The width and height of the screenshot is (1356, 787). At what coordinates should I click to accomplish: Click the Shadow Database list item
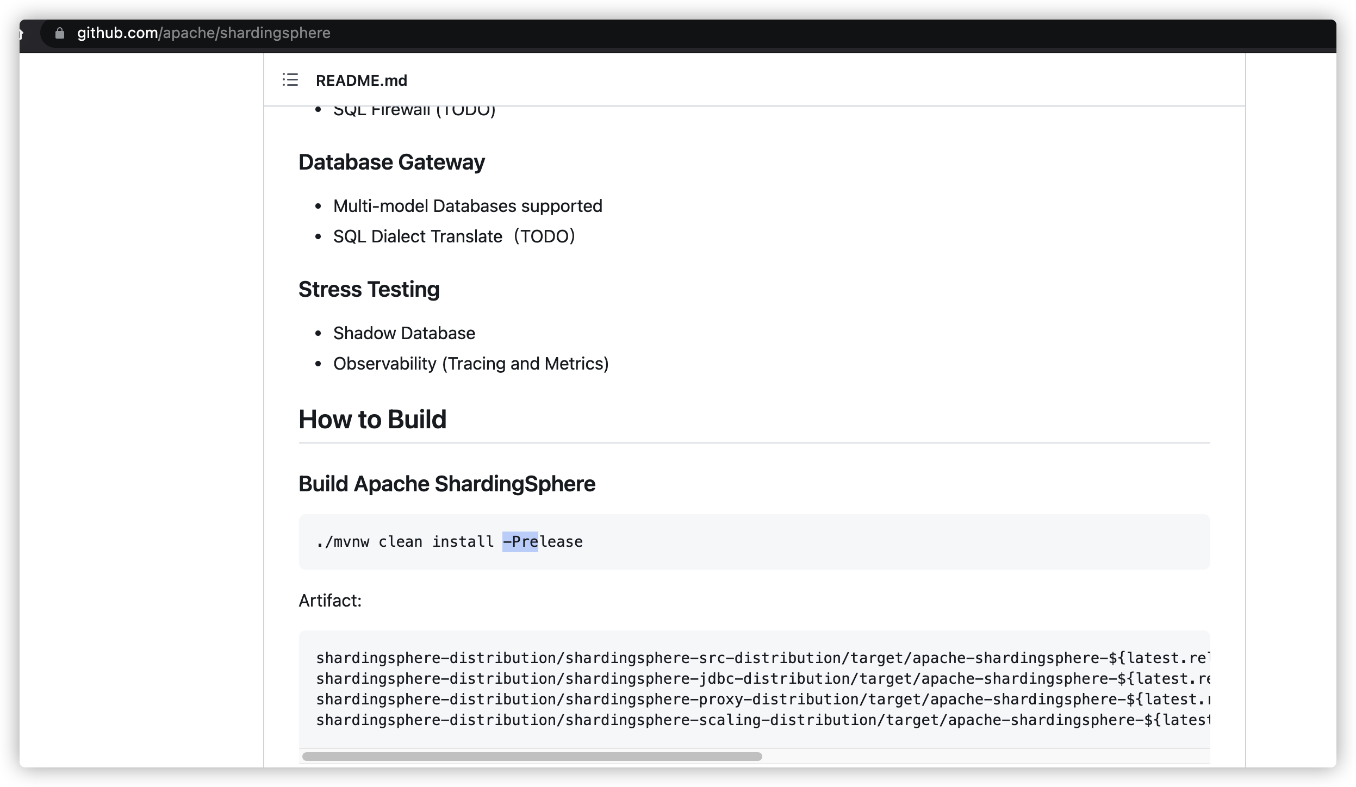coord(404,333)
